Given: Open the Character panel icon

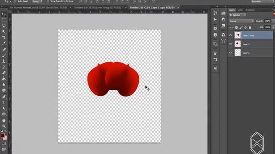Looking at the screenshot, I should pos(215,68).
